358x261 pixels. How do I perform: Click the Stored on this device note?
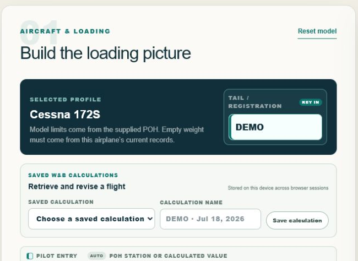[x=278, y=188]
